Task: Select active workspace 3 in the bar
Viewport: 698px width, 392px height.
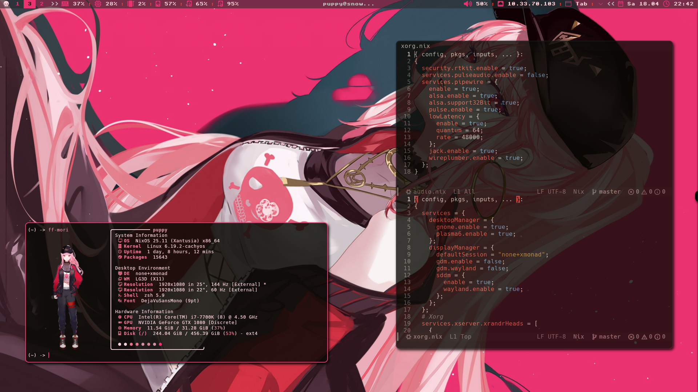Action: point(29,4)
